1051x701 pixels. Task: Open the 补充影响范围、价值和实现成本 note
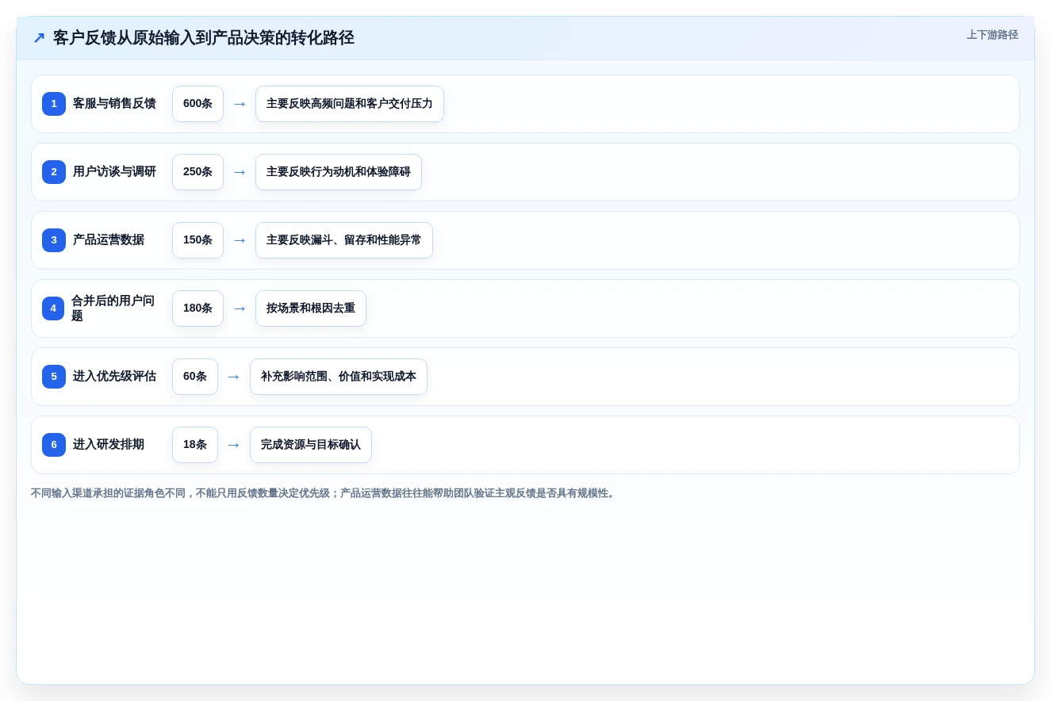pos(339,377)
